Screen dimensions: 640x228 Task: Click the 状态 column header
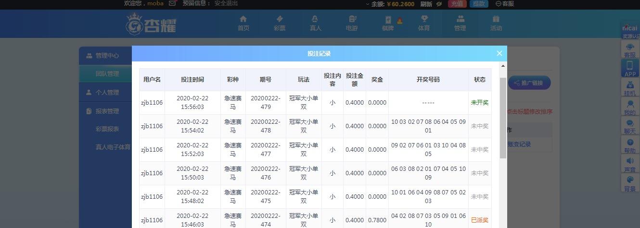[480, 80]
